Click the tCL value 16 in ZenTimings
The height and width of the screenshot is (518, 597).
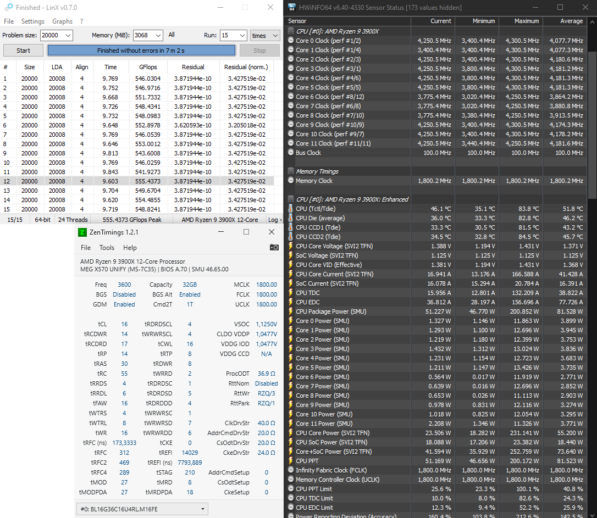(124, 324)
